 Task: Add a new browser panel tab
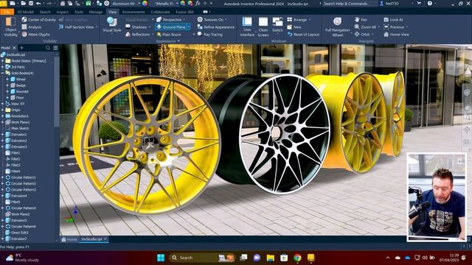coord(21,48)
